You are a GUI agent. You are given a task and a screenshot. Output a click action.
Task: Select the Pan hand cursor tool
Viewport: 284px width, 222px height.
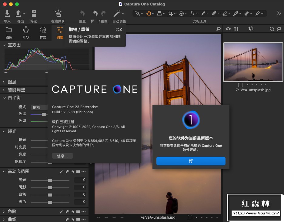pyautogui.click(x=149, y=13)
